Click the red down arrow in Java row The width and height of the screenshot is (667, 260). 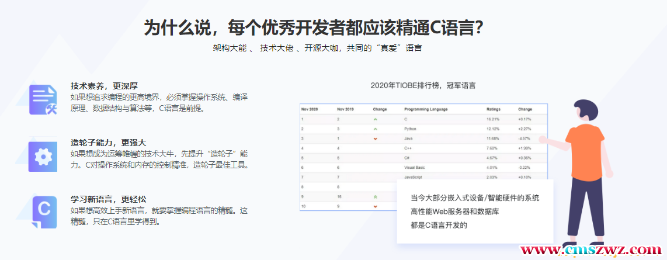tap(376, 138)
